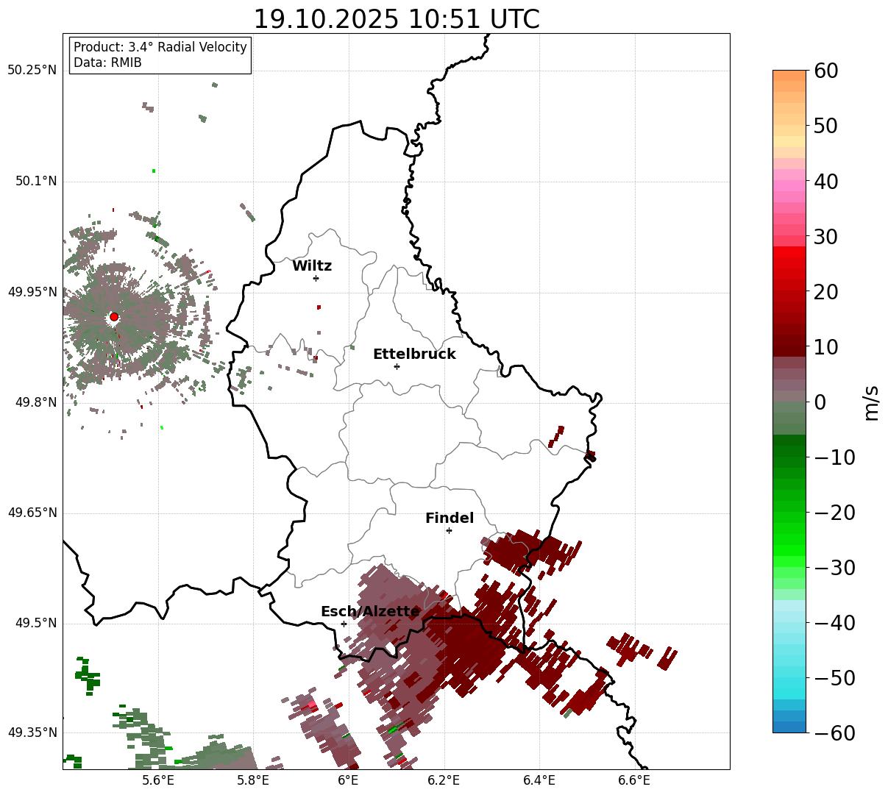Click the Findel station cross marker
The width and height of the screenshot is (888, 795).
[449, 530]
